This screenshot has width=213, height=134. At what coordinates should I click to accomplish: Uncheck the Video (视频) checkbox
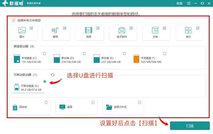pyautogui.click(x=98, y=28)
